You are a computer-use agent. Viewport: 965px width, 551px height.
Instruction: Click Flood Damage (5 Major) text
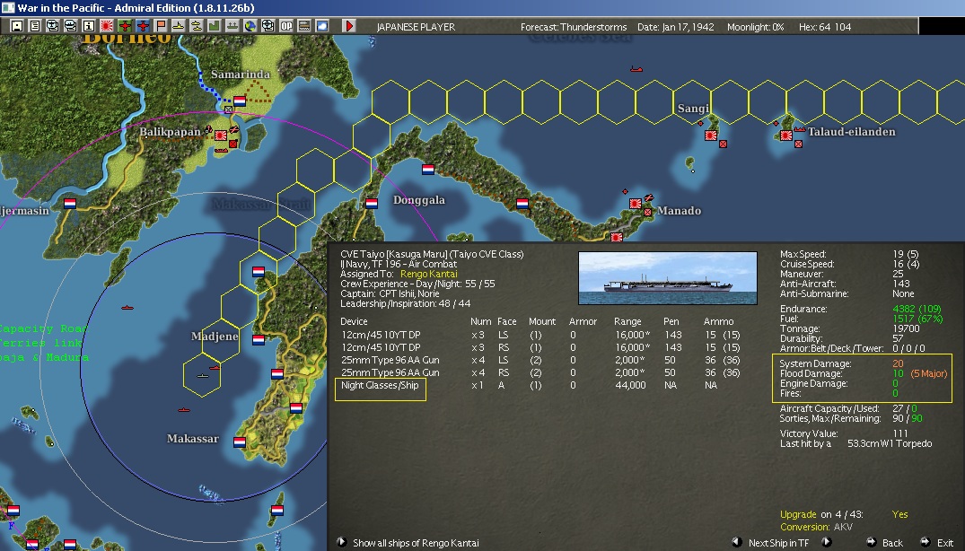(929, 373)
